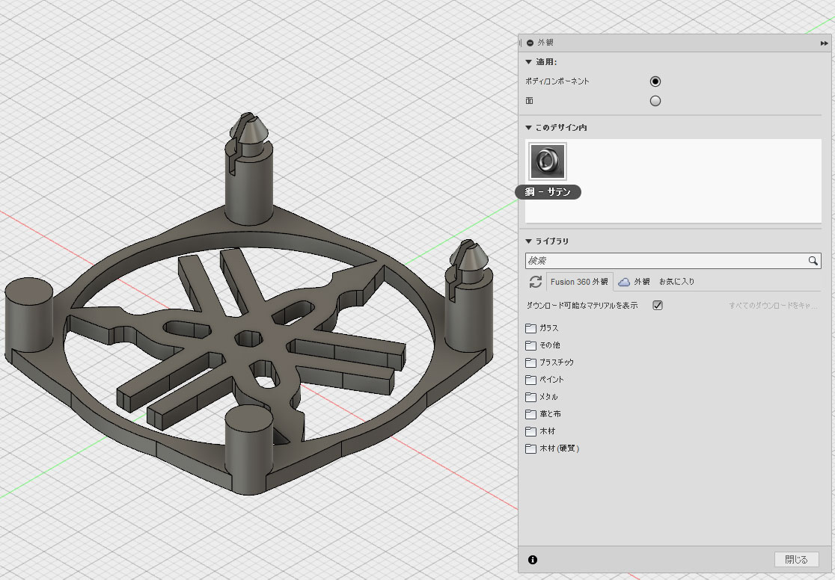Image resolution: width=835 pixels, height=580 pixels.
Task: Collapse the 外観 panel with minus icon
Action: click(530, 43)
